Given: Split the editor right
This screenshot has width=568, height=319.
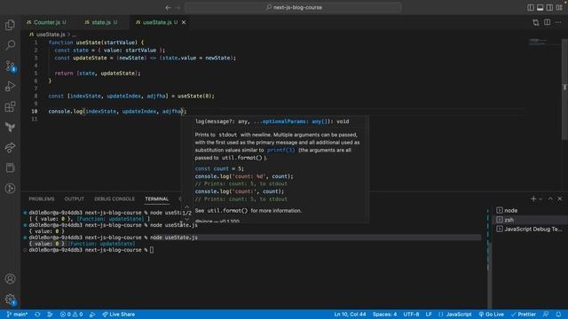Looking at the screenshot, I should (x=547, y=22).
